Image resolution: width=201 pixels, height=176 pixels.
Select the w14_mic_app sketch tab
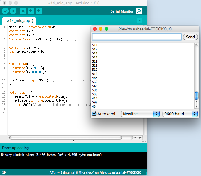coord(19,21)
